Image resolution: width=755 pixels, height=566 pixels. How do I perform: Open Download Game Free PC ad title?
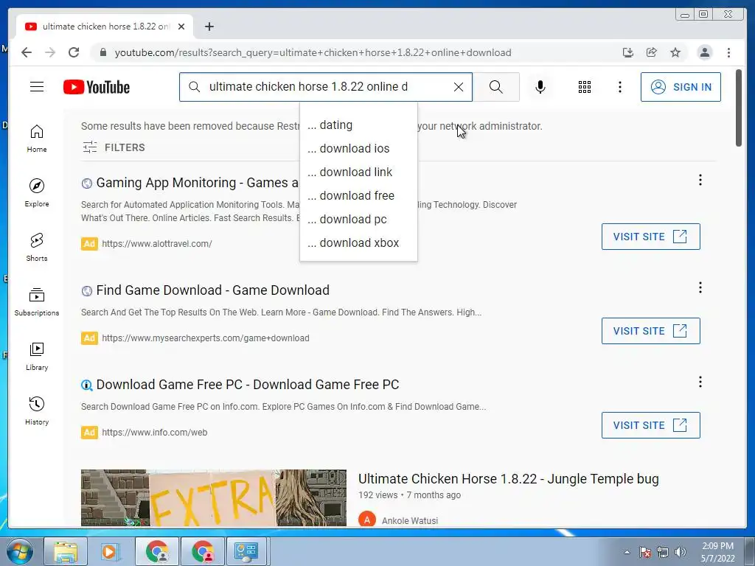coord(248,385)
